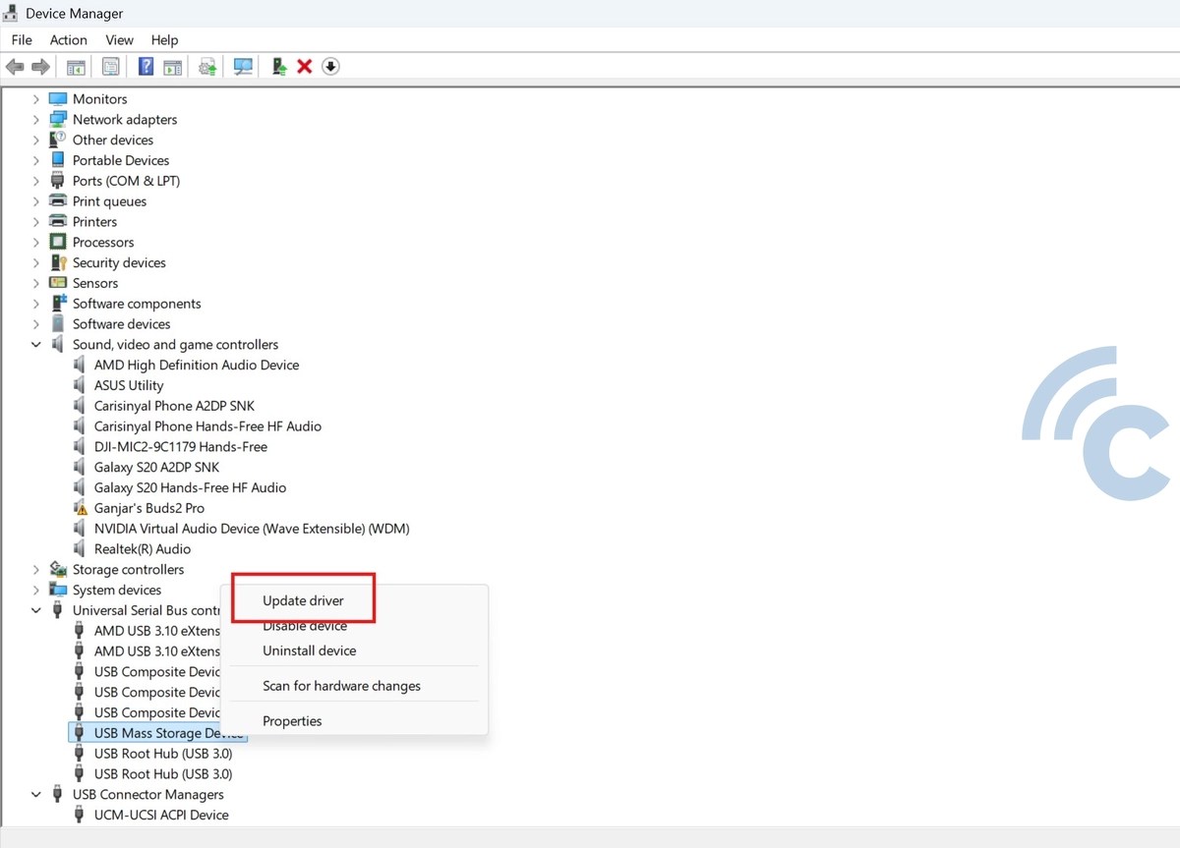This screenshot has width=1180, height=848.
Task: Click the Security devices category icon
Action: (58, 263)
